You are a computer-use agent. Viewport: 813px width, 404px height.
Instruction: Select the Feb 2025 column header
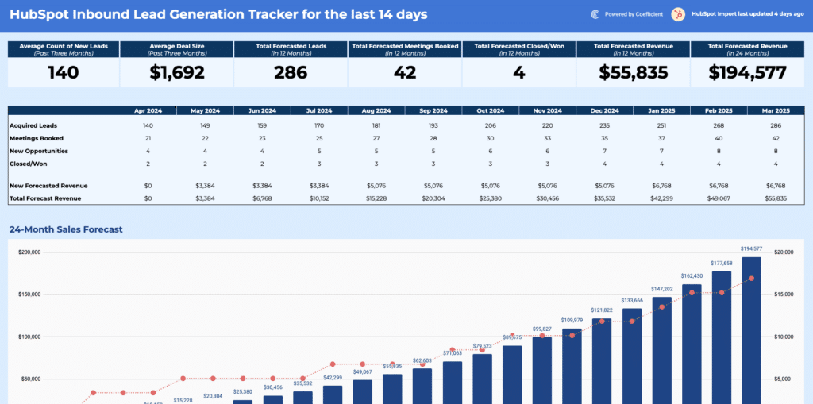pyautogui.click(x=718, y=110)
